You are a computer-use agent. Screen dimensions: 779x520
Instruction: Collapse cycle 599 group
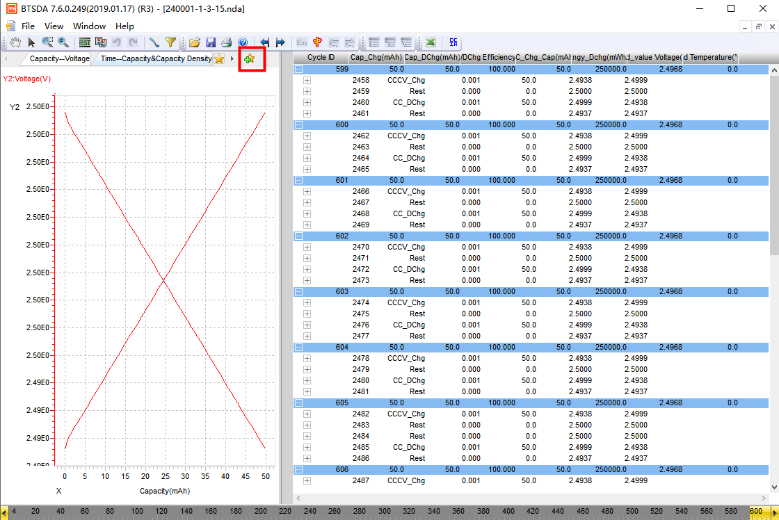tap(298, 69)
